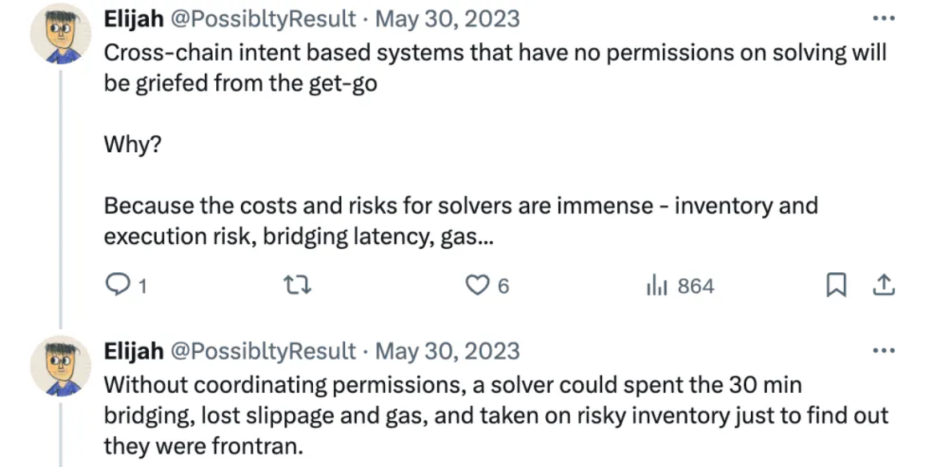This screenshot has height=467, width=946.
Task: Open the view analytics bar-chart icon
Action: click(657, 285)
